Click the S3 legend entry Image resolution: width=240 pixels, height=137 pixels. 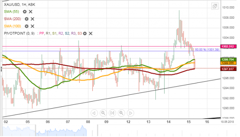79,33
